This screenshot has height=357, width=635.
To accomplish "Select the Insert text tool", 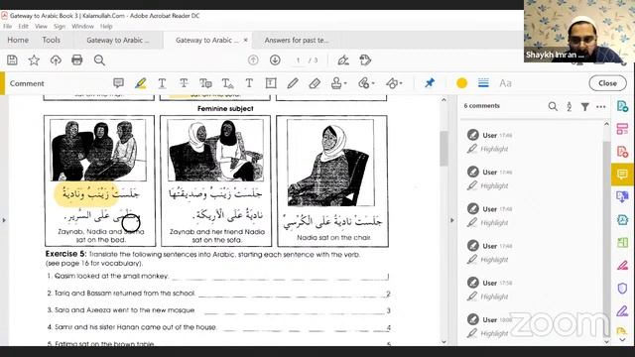I will 227,83.
